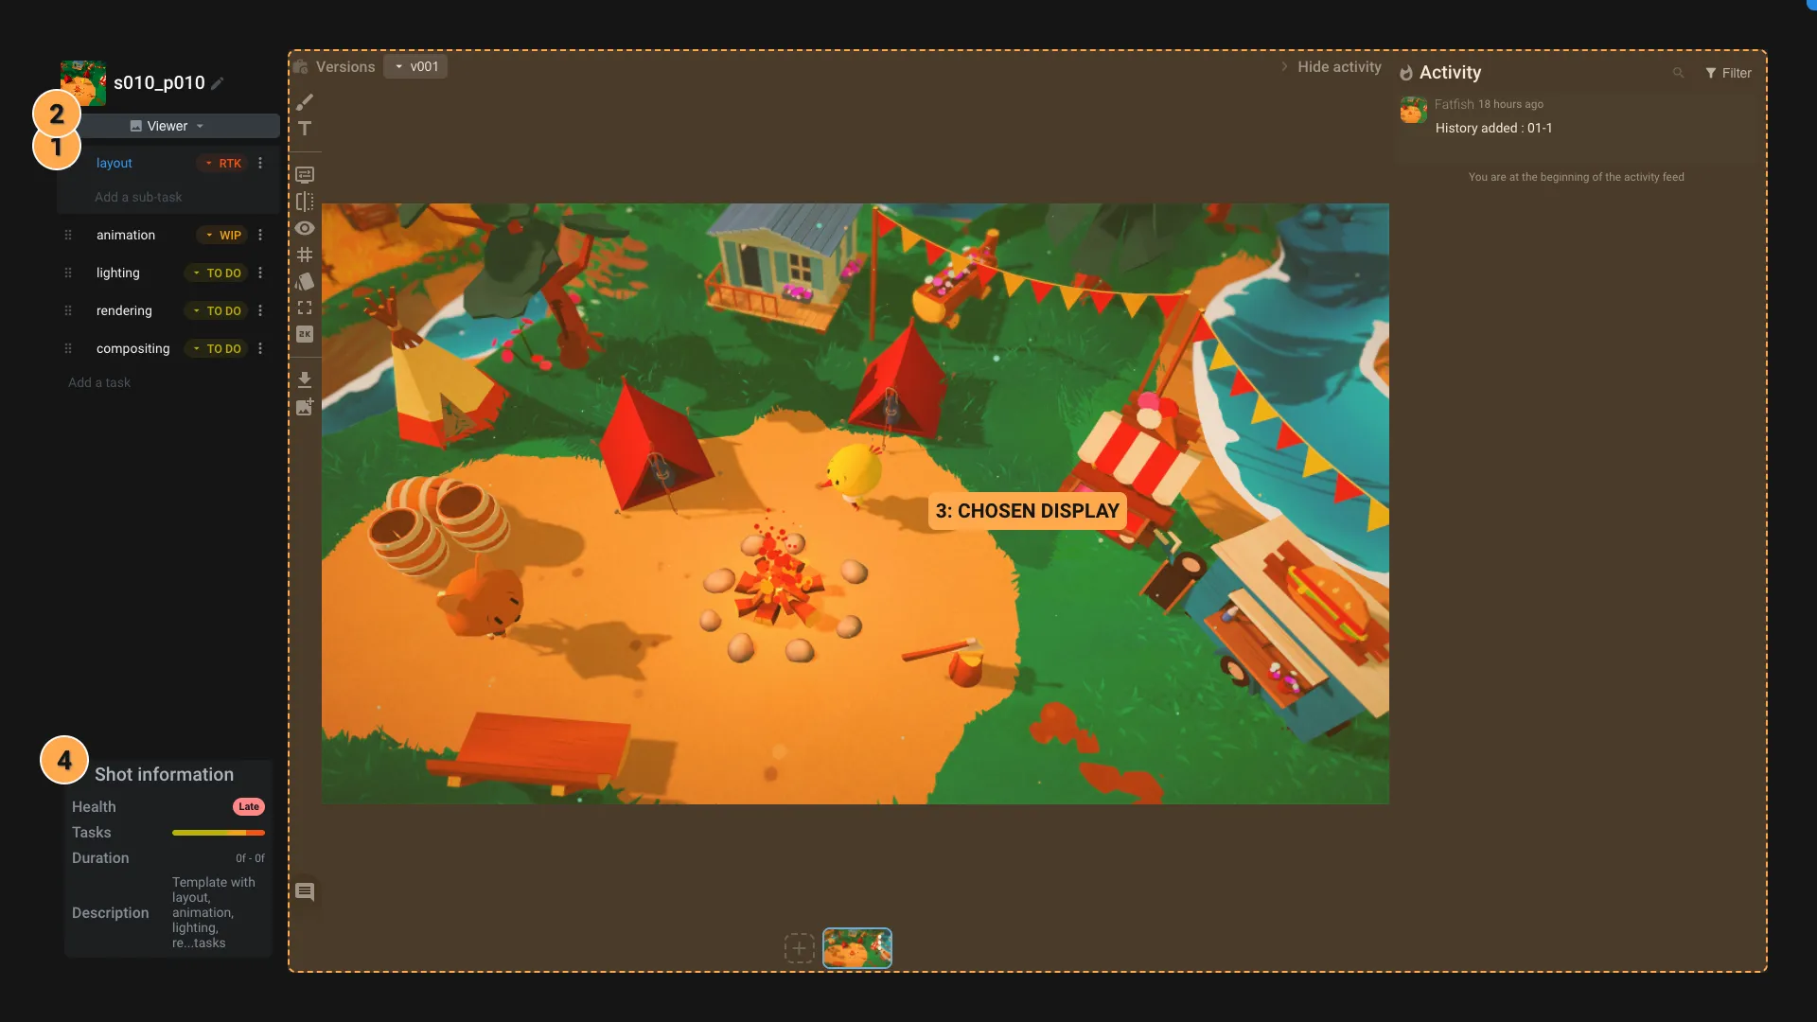Click the Add a task link
The width and height of the screenshot is (1817, 1022).
99,382
